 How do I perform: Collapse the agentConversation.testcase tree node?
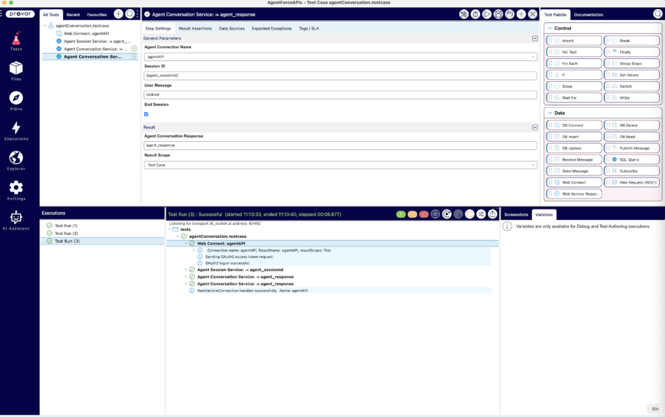tap(45, 26)
